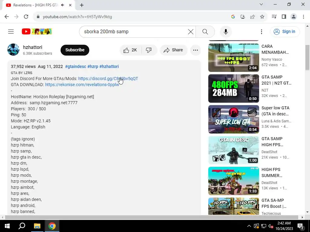The width and height of the screenshot is (310, 232).
Task: Share this page from address bar
Action: (252, 17)
